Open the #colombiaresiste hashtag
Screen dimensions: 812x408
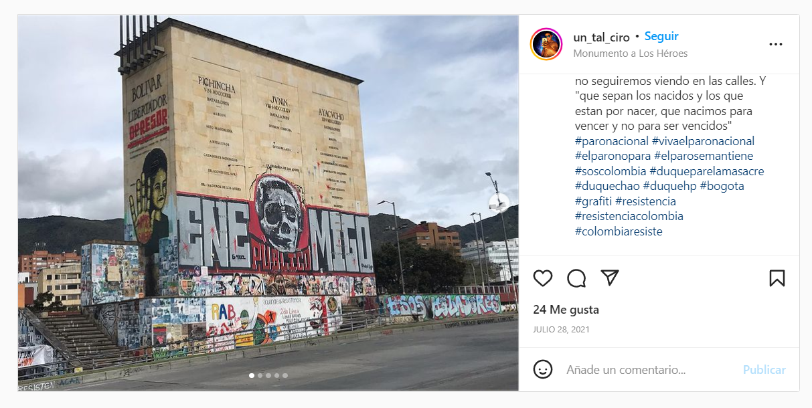619,231
